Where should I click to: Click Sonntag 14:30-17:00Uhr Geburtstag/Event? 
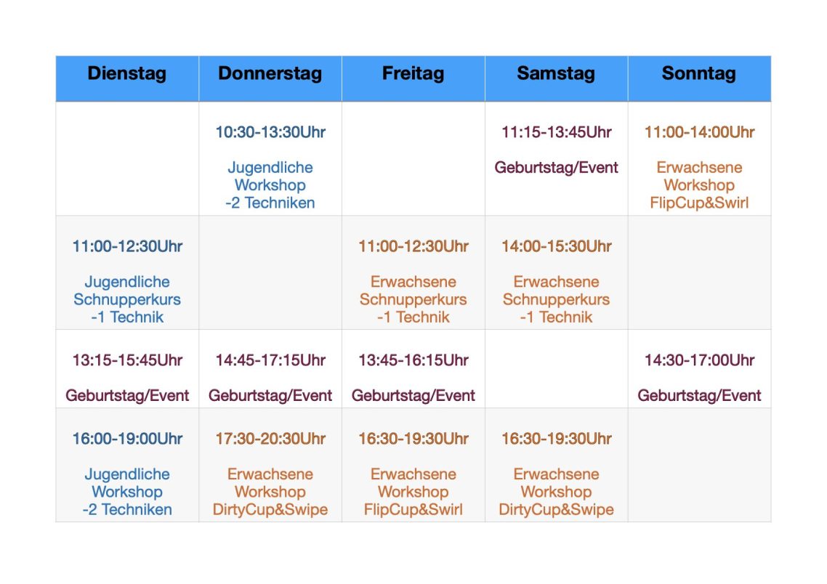tap(699, 368)
